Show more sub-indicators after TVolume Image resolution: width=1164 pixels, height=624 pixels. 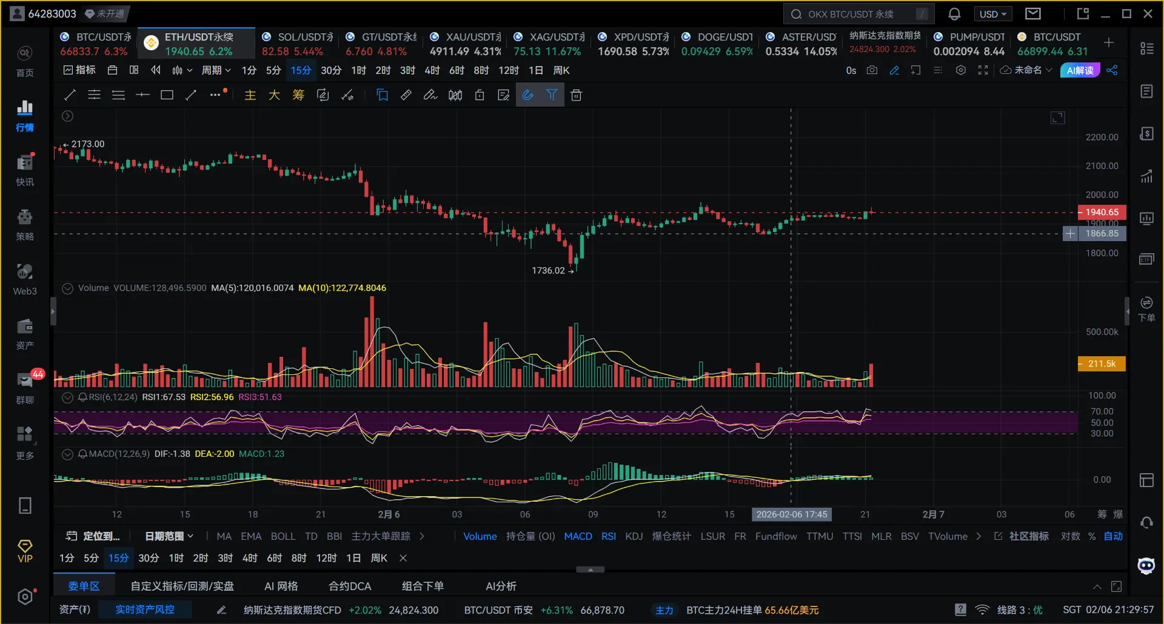coord(978,536)
